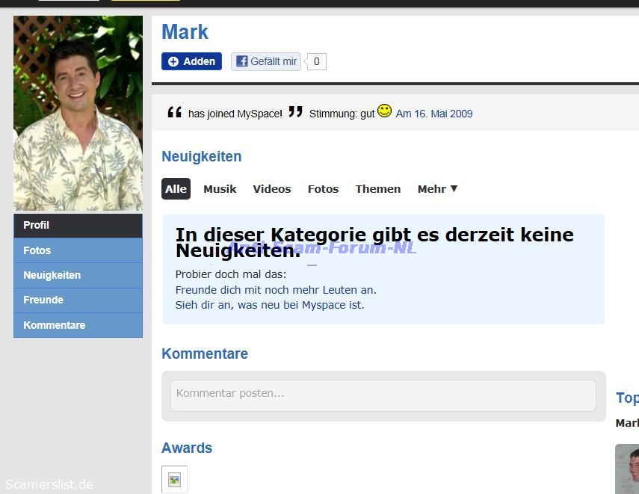Open Profil in the sidebar menu

coord(78,226)
